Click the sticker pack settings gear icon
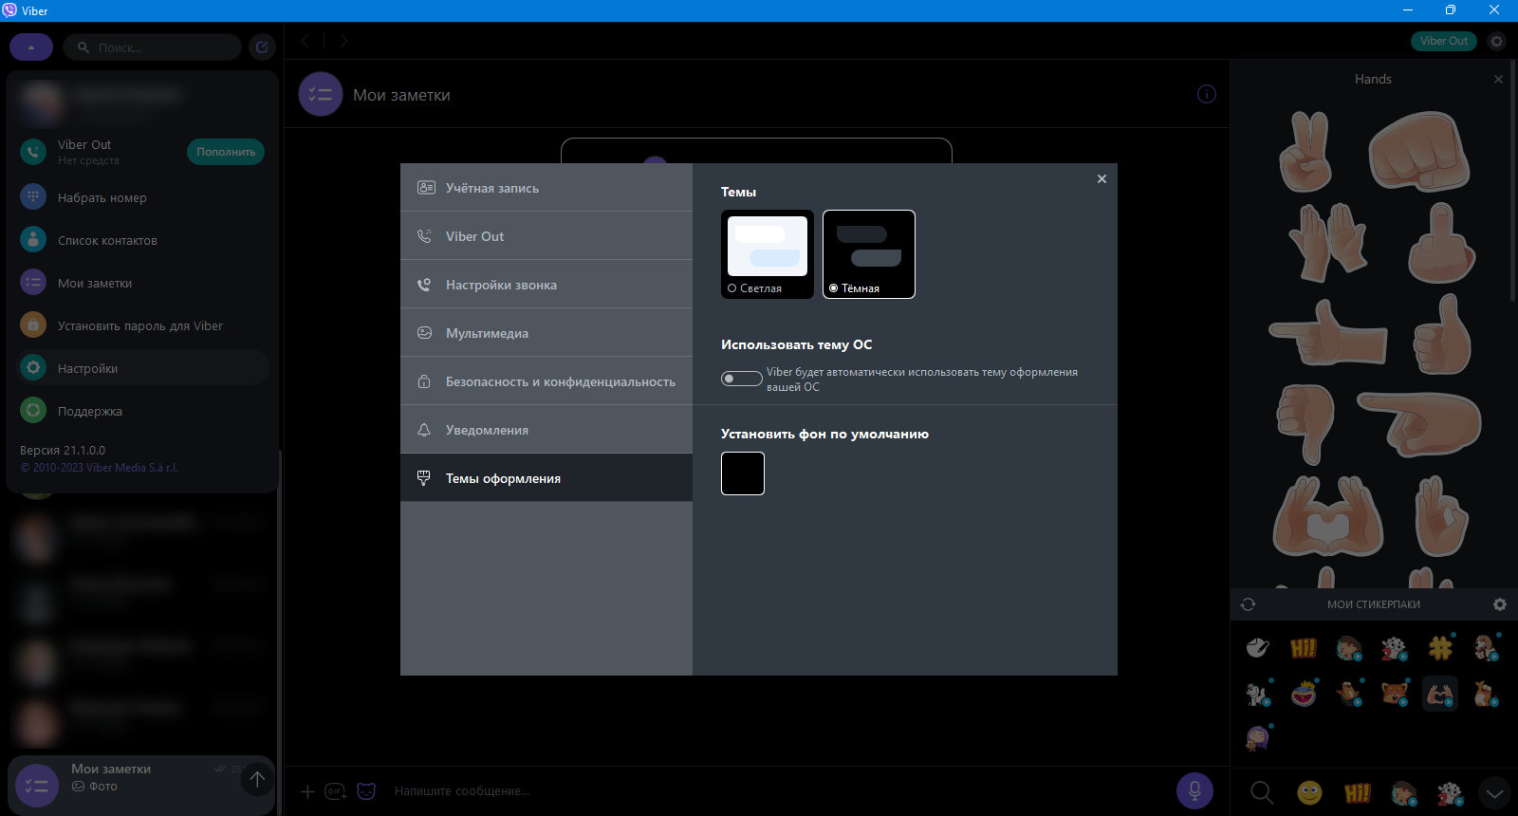This screenshot has height=816, width=1518. coord(1499,604)
